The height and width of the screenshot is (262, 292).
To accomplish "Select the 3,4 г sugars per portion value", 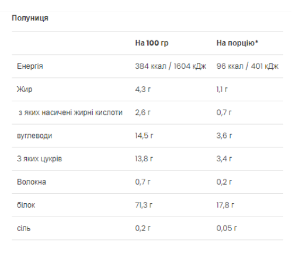I will coord(224,159).
